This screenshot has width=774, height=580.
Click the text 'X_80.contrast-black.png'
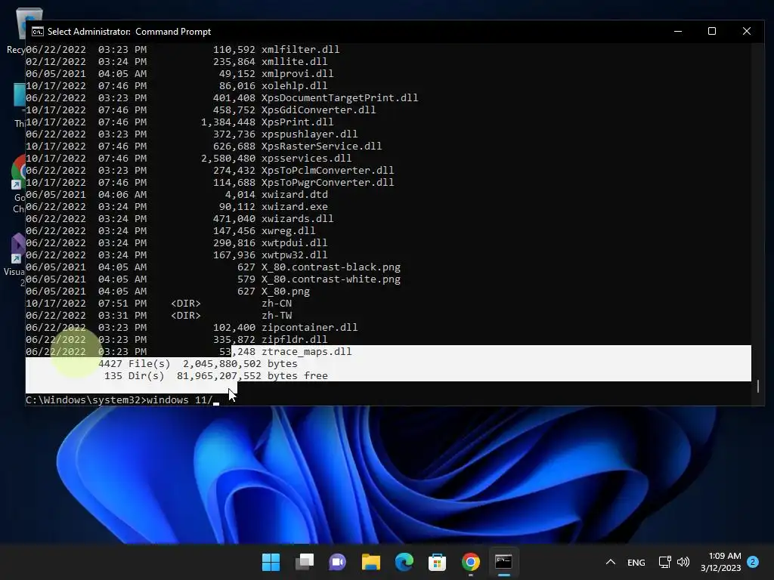[331, 267]
